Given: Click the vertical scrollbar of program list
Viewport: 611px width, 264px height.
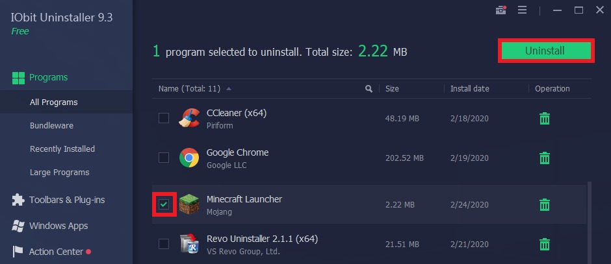Looking at the screenshot, I should 589,222.
